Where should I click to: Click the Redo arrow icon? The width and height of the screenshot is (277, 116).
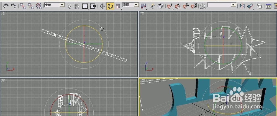(x=14, y=6)
